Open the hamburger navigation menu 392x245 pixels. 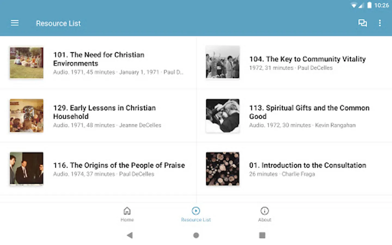(15, 23)
